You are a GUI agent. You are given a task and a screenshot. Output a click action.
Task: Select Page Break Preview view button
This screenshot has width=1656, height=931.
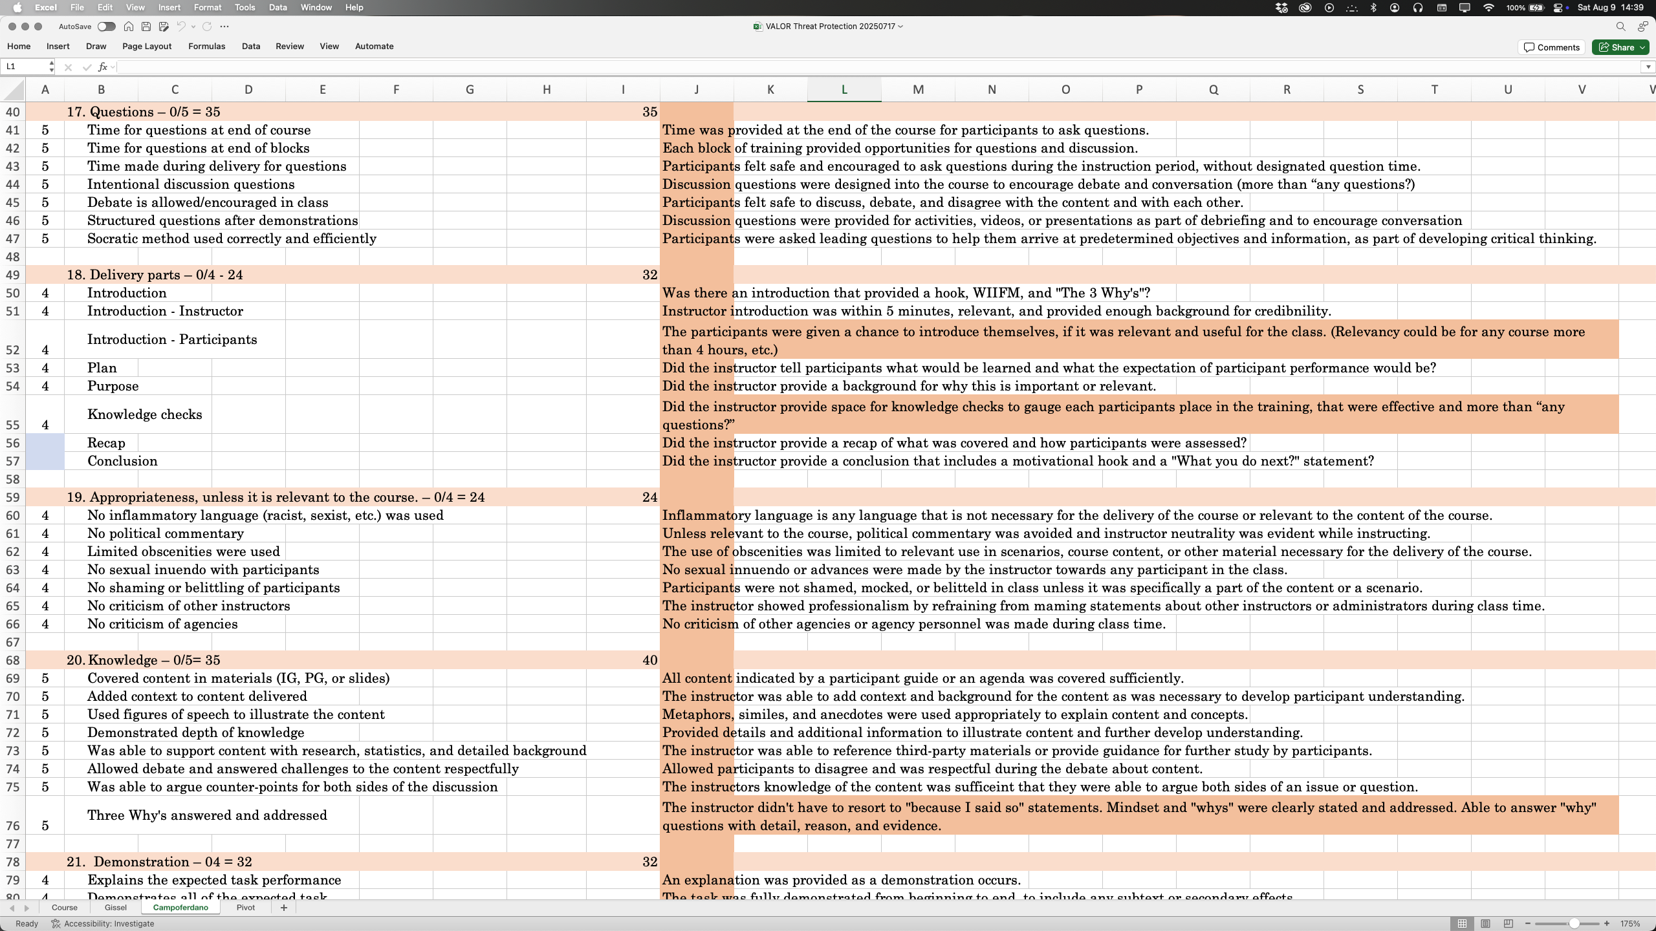point(1509,923)
